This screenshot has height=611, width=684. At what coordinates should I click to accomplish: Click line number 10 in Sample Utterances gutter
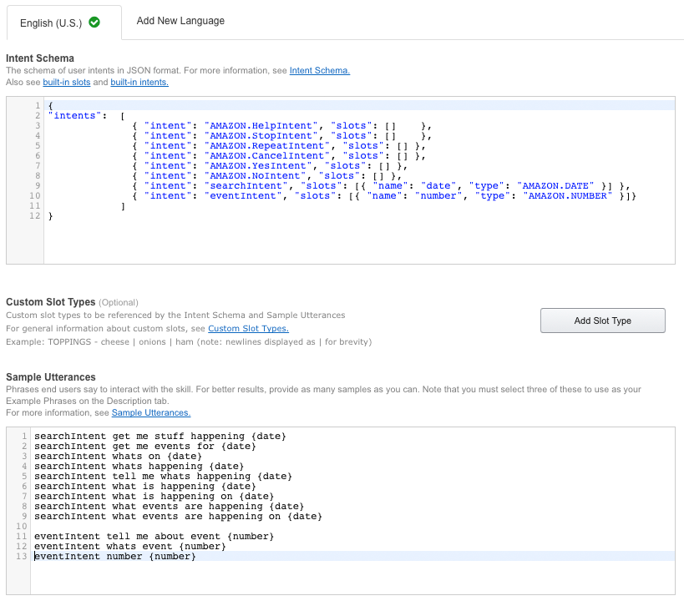click(x=23, y=526)
